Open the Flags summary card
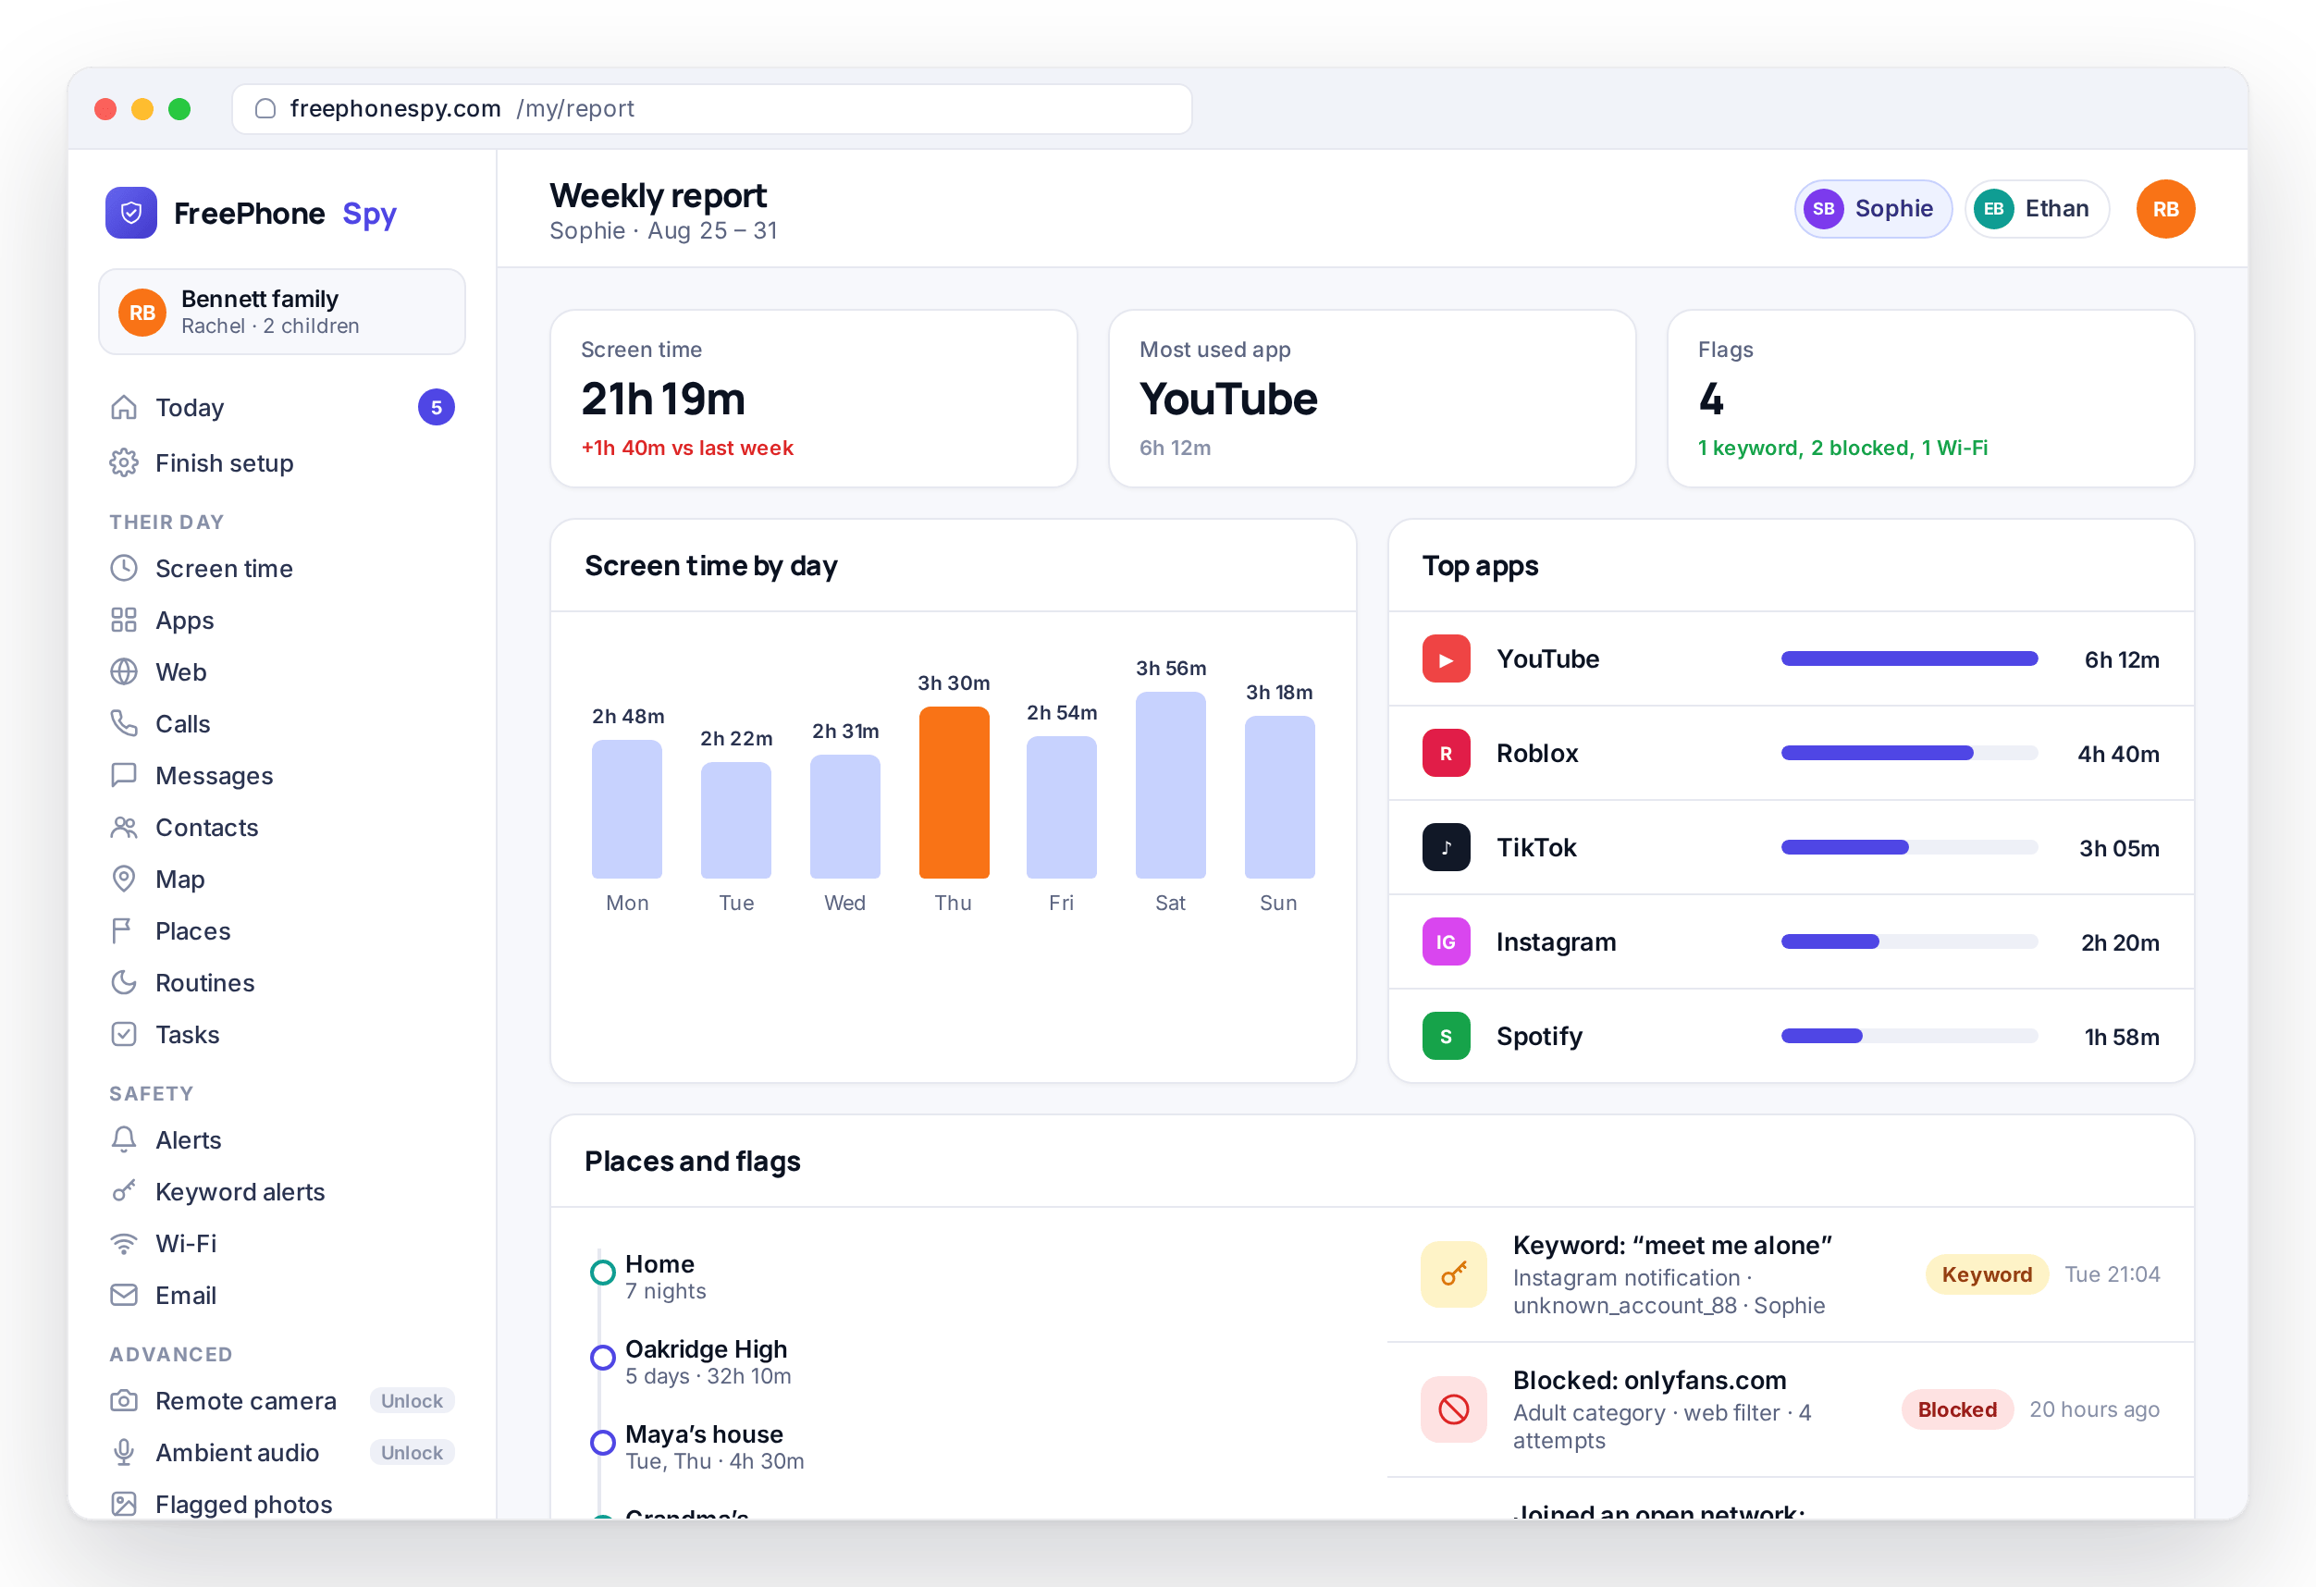Screen dimensions: 2316x1587 pyautogui.click(x=1931, y=399)
